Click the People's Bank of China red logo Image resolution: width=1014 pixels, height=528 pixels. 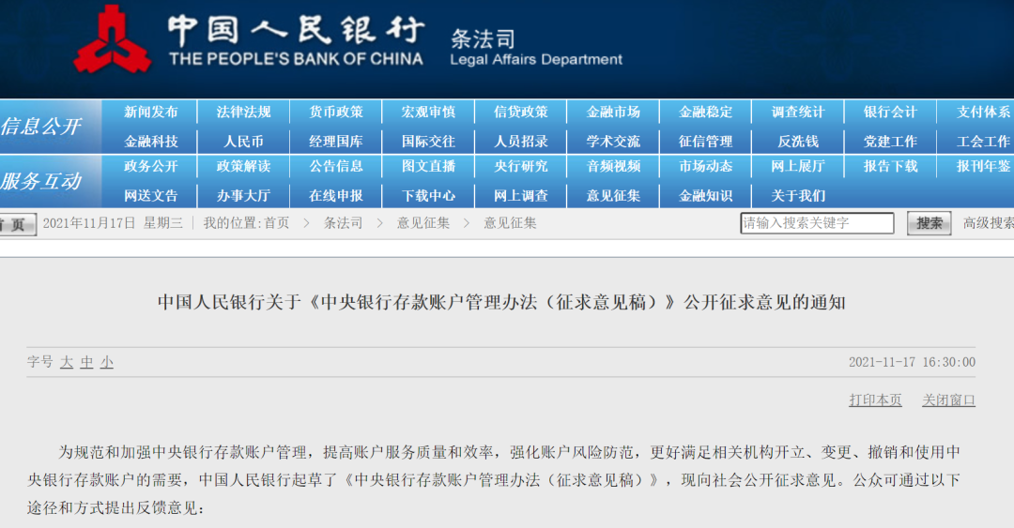click(113, 40)
